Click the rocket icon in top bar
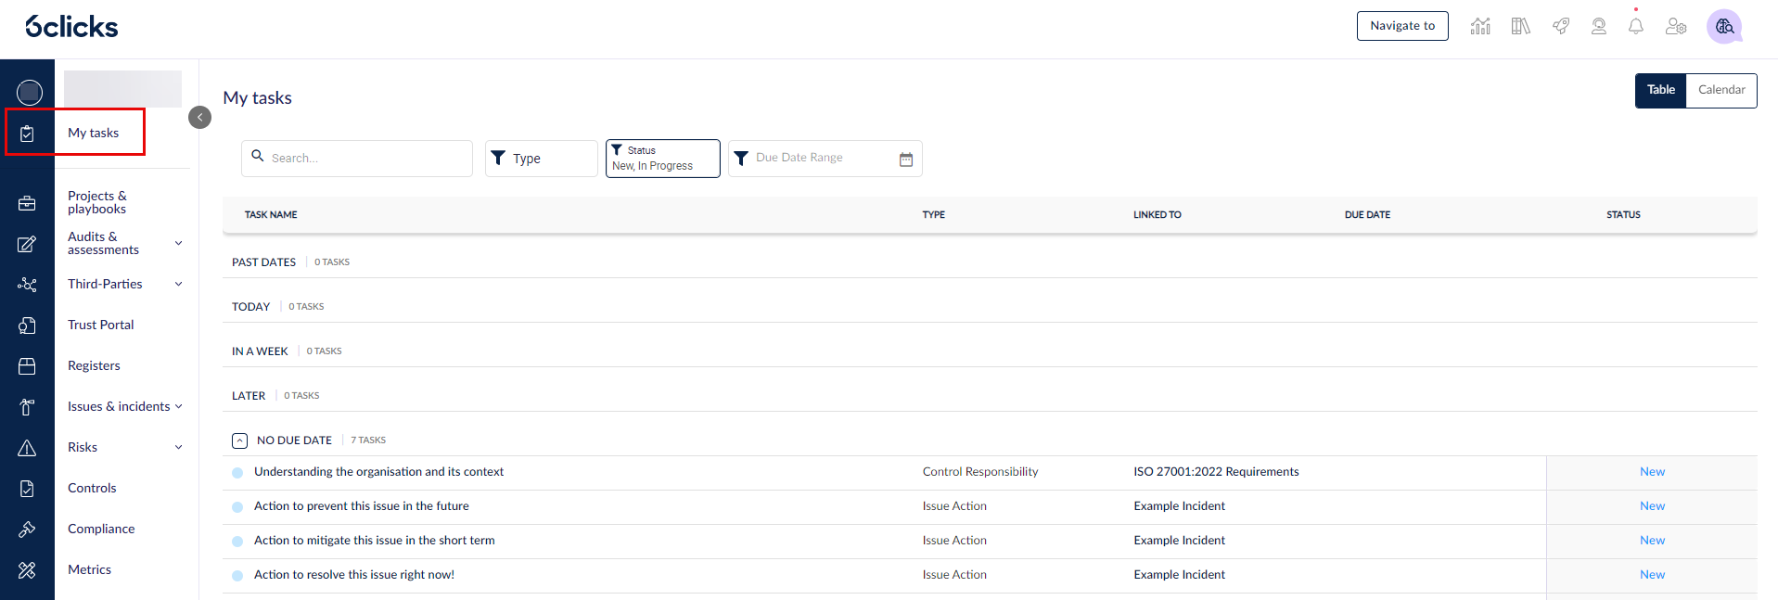This screenshot has height=600, width=1778. pos(1561,26)
